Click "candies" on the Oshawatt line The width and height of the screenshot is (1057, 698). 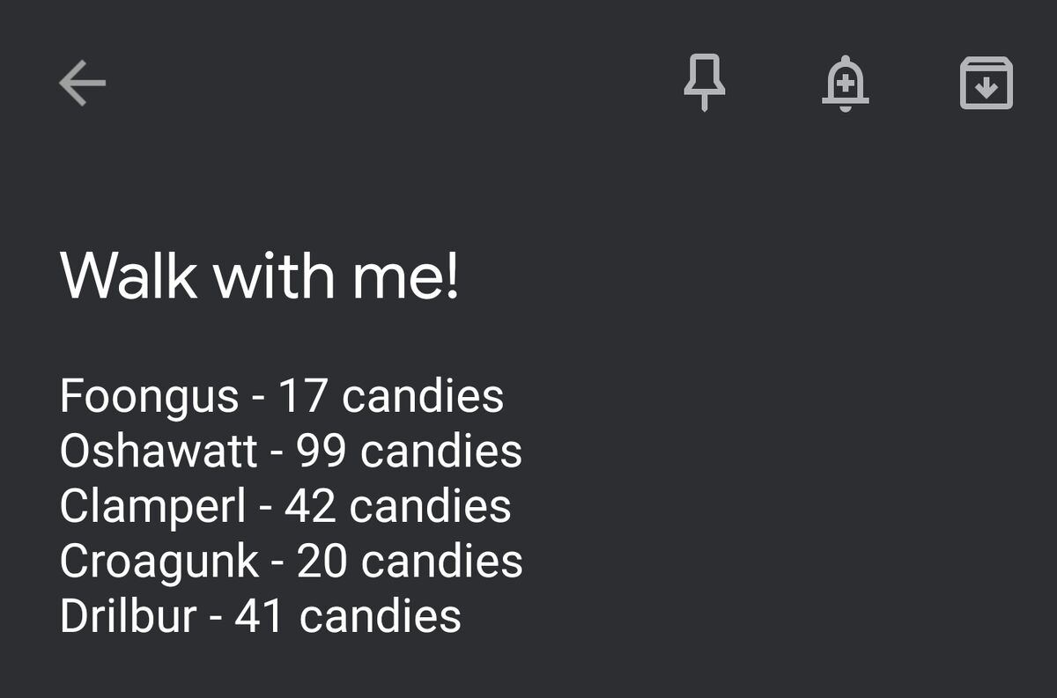[x=441, y=452]
